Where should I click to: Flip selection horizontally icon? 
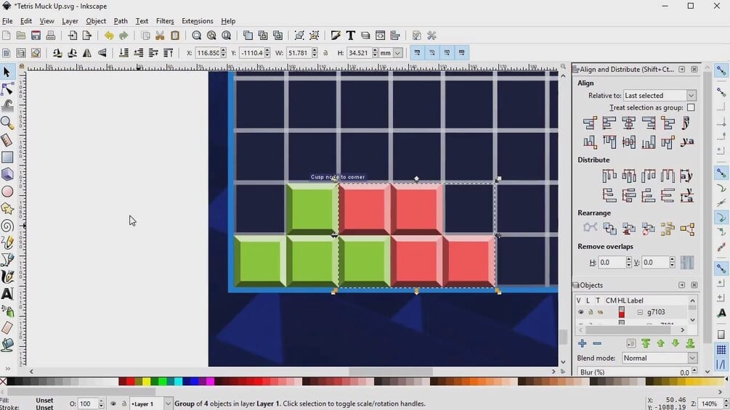coord(87,53)
